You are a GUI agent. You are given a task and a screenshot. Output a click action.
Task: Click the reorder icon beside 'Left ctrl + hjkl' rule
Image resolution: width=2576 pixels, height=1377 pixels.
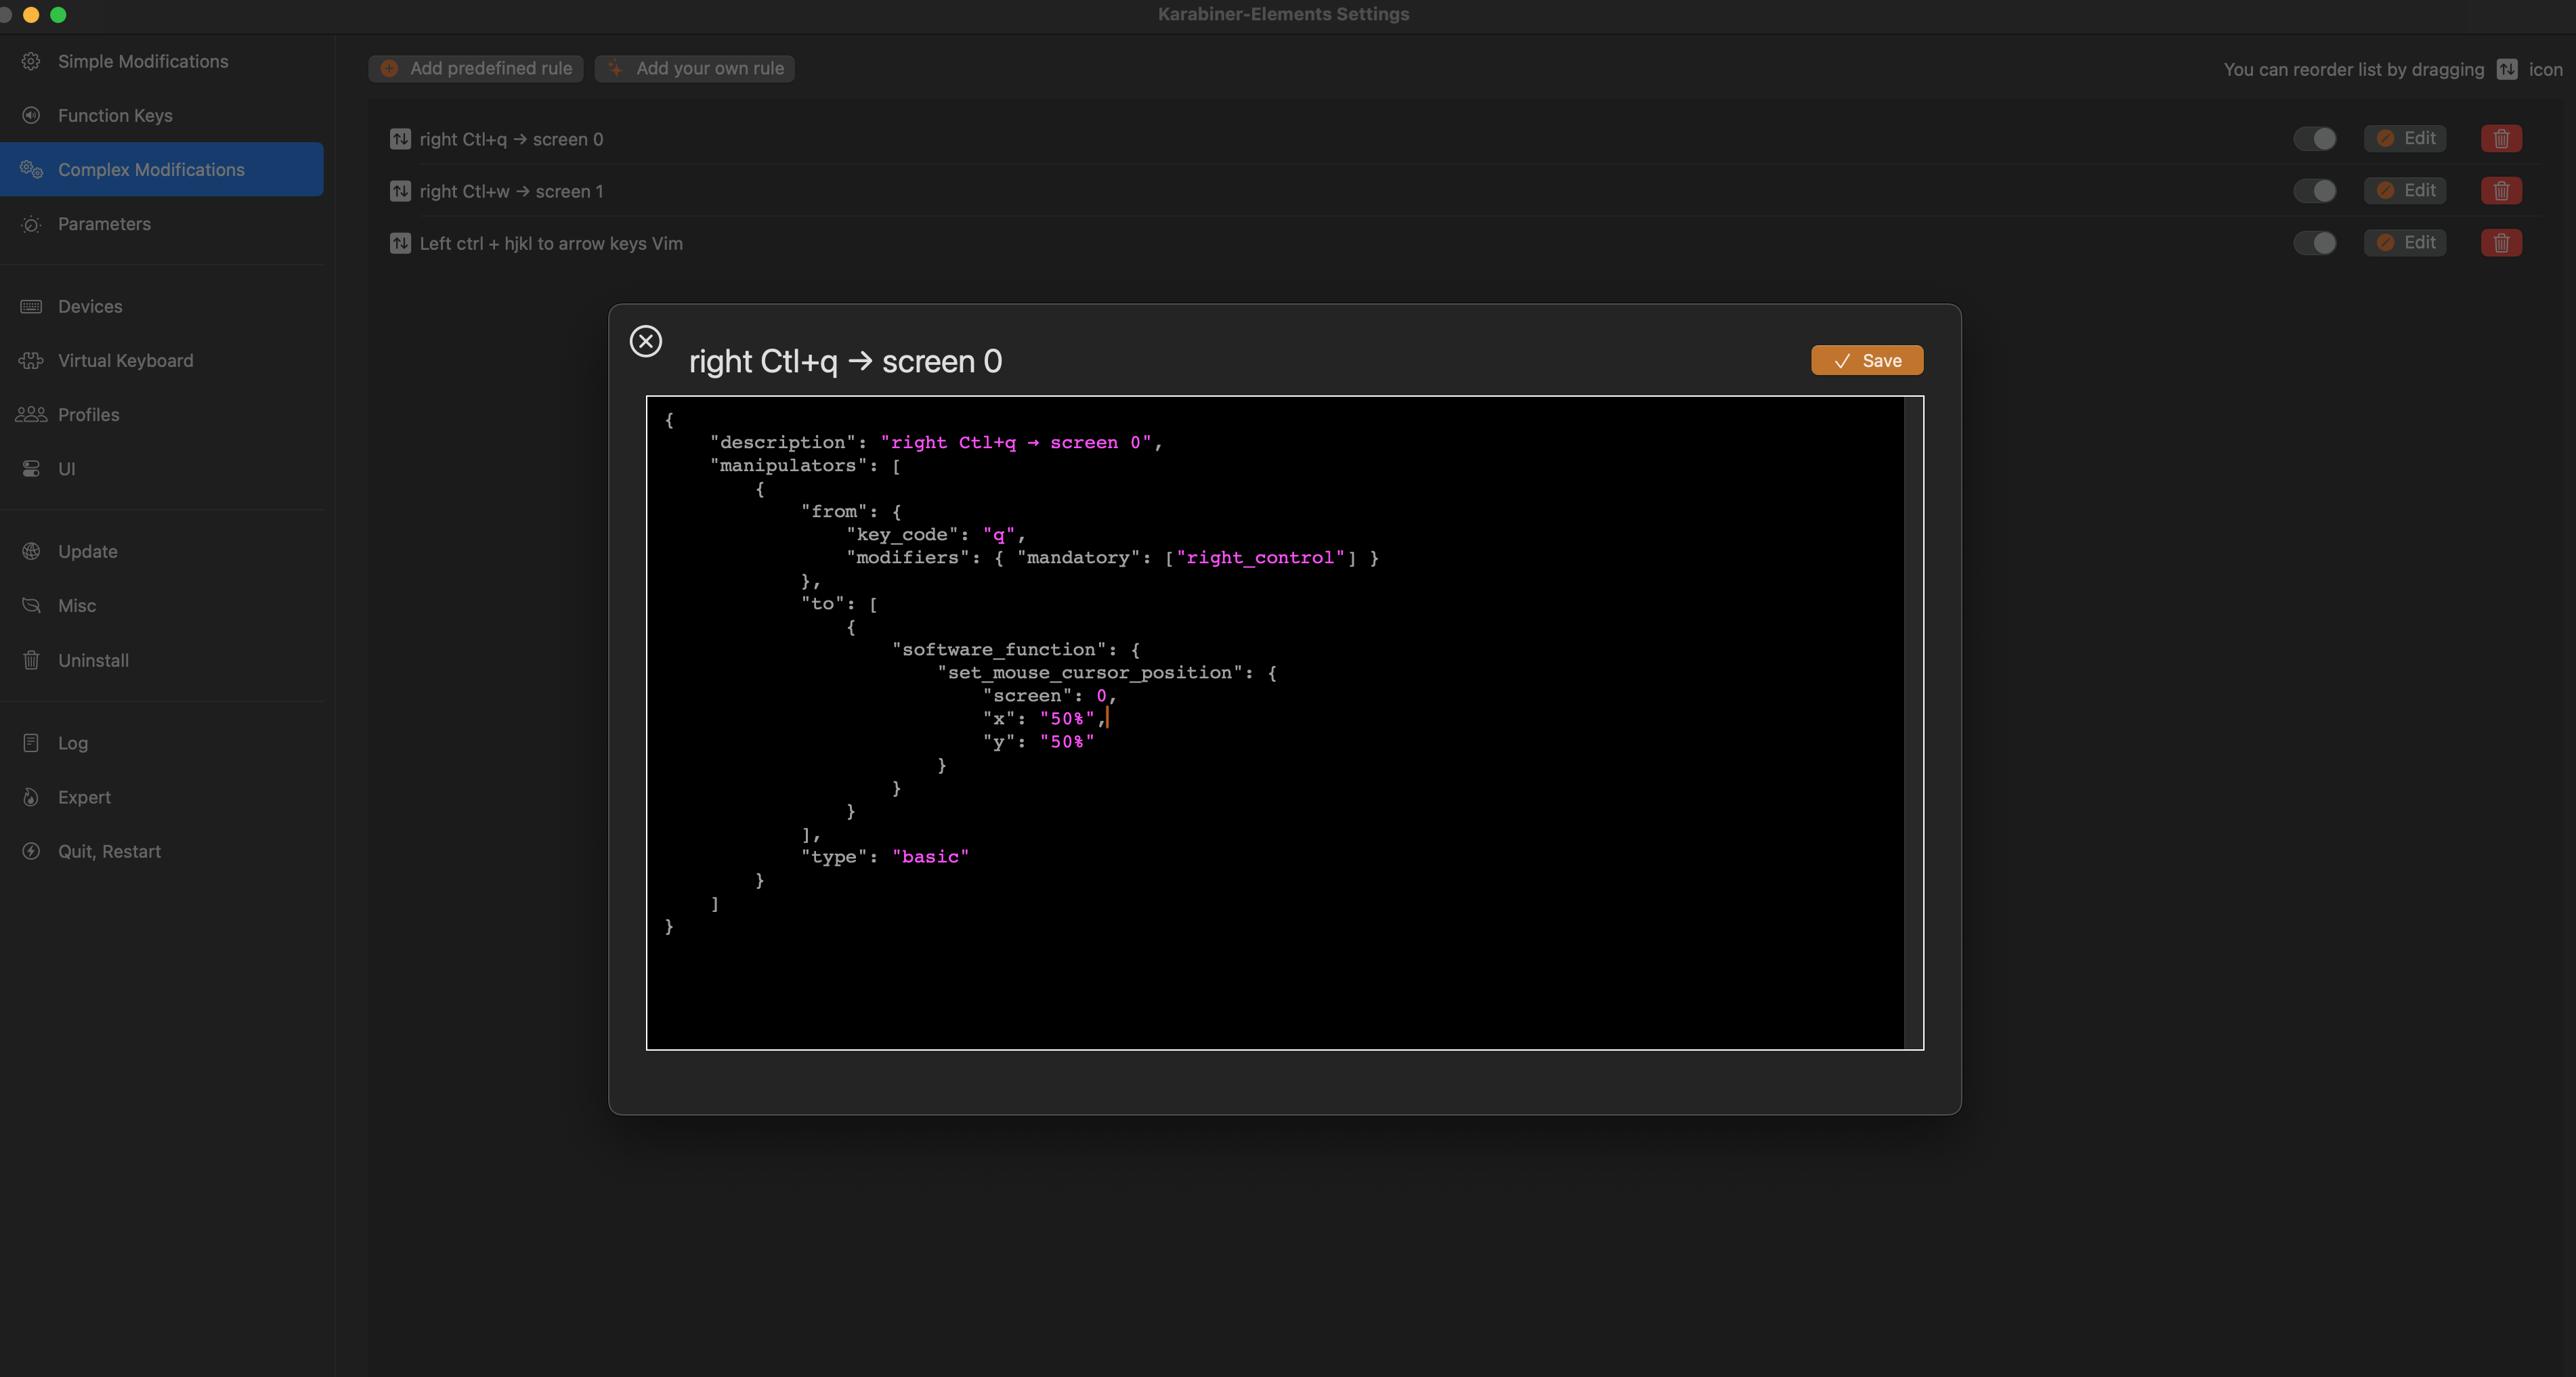400,243
